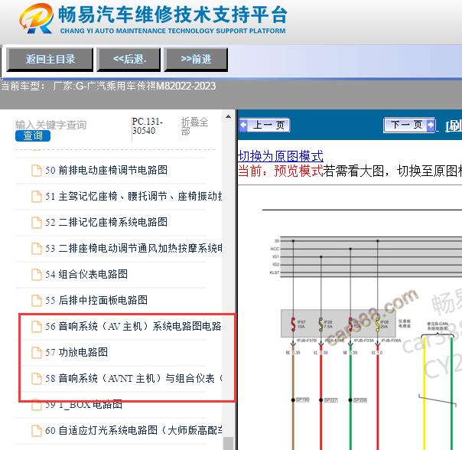Click document icon for item 57
Image resolution: width=462 pixels, height=450 pixels.
pyautogui.click(x=37, y=352)
